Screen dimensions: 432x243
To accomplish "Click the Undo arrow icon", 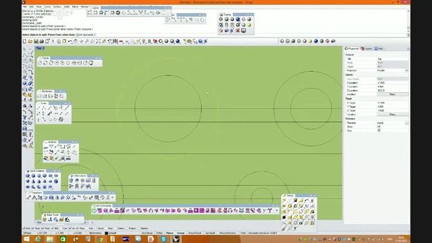I will [x=70, y=41].
